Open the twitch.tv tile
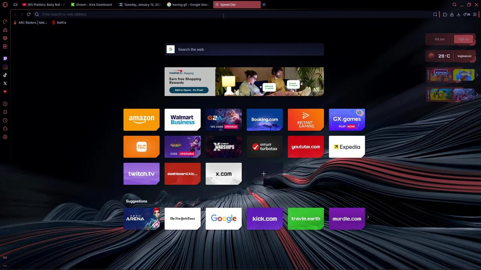Screen dimensions: 481x270 [x=141, y=174]
